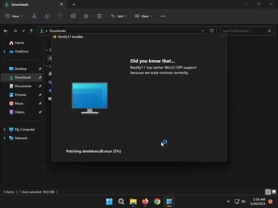
Task: Add a new File Explorer tab
Action: [74, 5]
